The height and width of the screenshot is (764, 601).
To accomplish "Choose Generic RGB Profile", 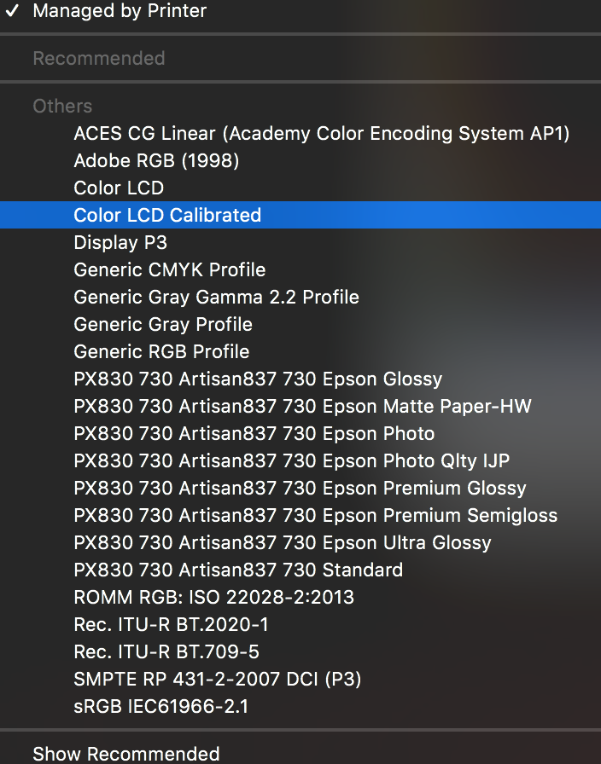I will tap(161, 351).
